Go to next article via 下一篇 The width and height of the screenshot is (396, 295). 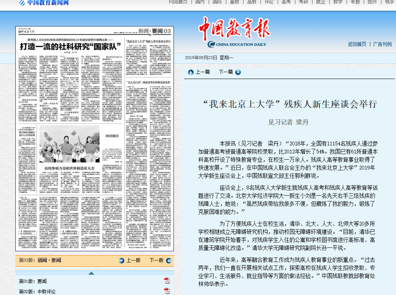pos(226,72)
